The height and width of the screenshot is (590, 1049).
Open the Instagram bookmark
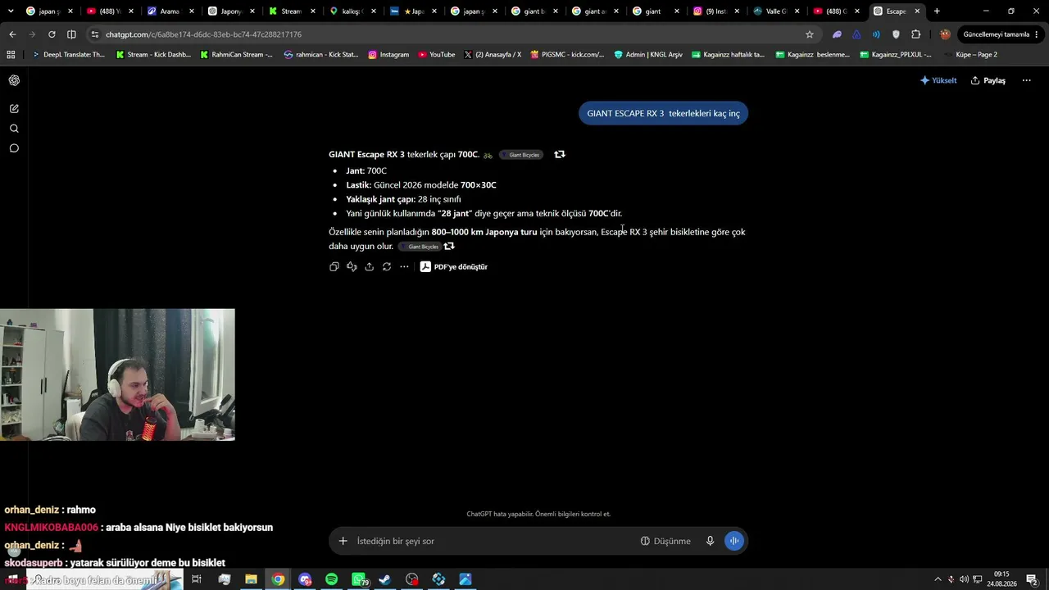click(x=388, y=55)
